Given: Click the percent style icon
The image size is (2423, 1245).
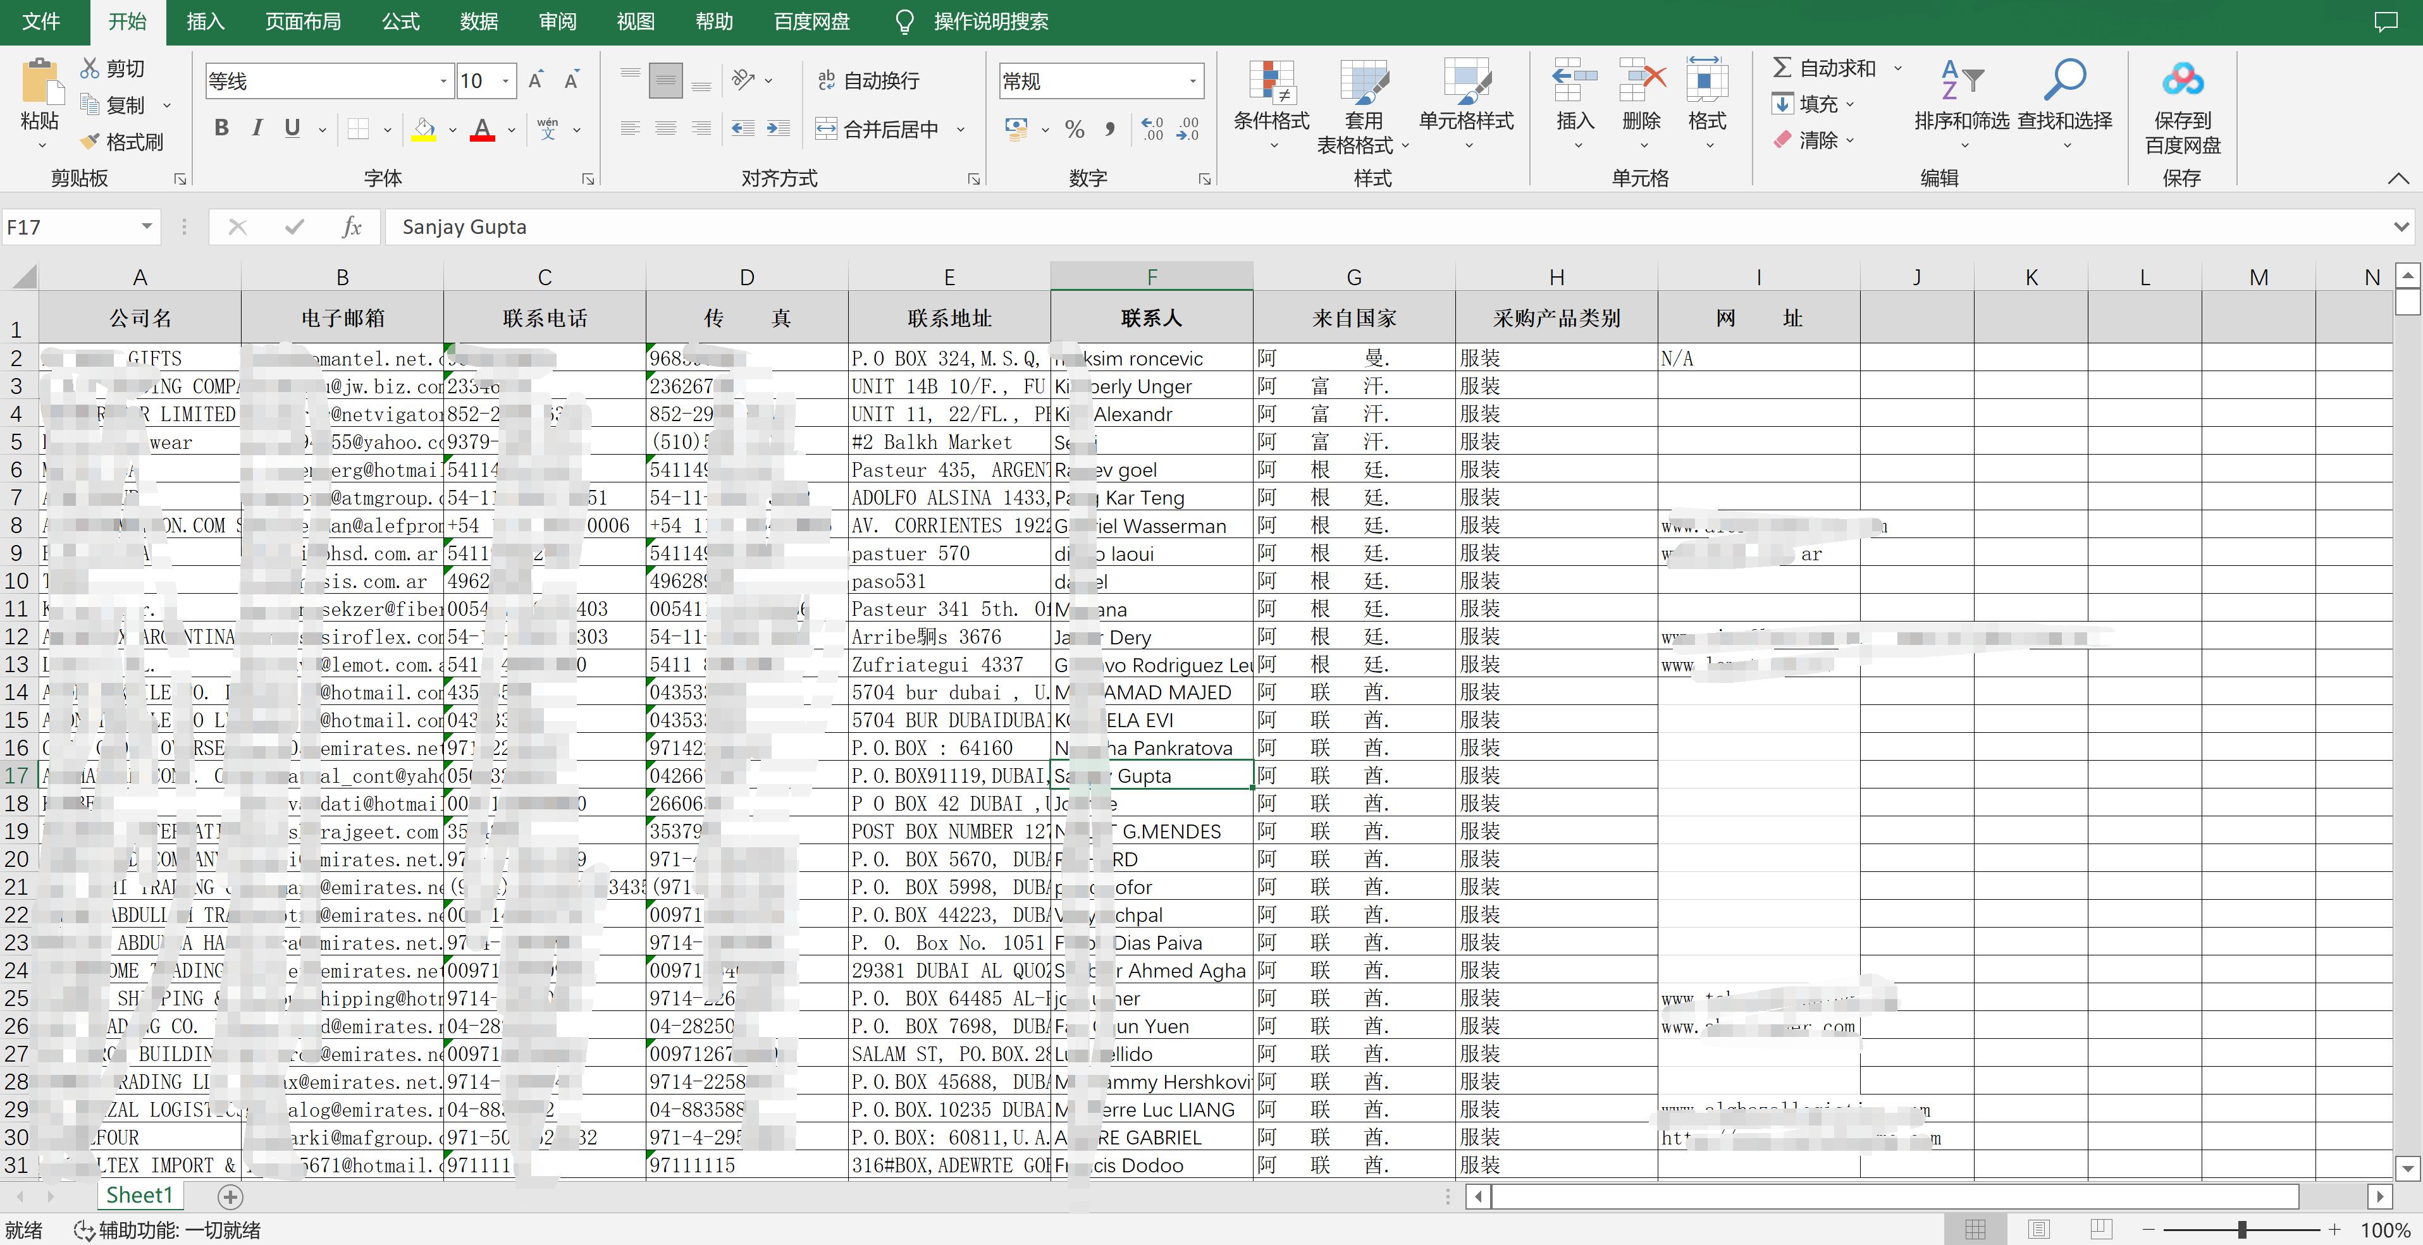Looking at the screenshot, I should [1075, 129].
